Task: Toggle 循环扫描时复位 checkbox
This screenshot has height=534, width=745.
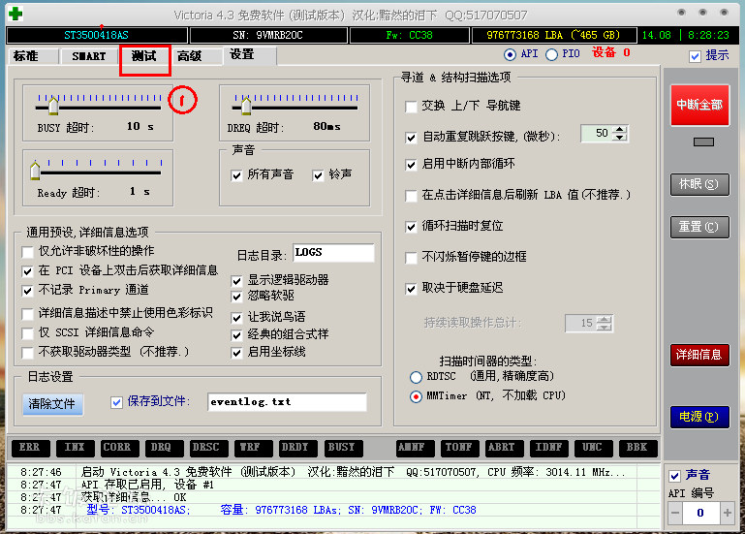Action: click(411, 227)
